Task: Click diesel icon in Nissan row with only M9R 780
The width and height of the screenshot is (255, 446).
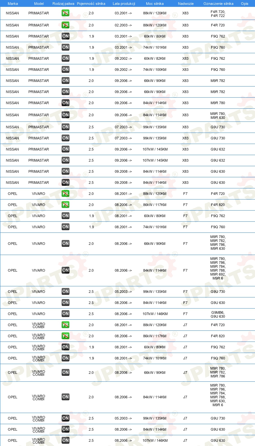Action: pos(66,103)
